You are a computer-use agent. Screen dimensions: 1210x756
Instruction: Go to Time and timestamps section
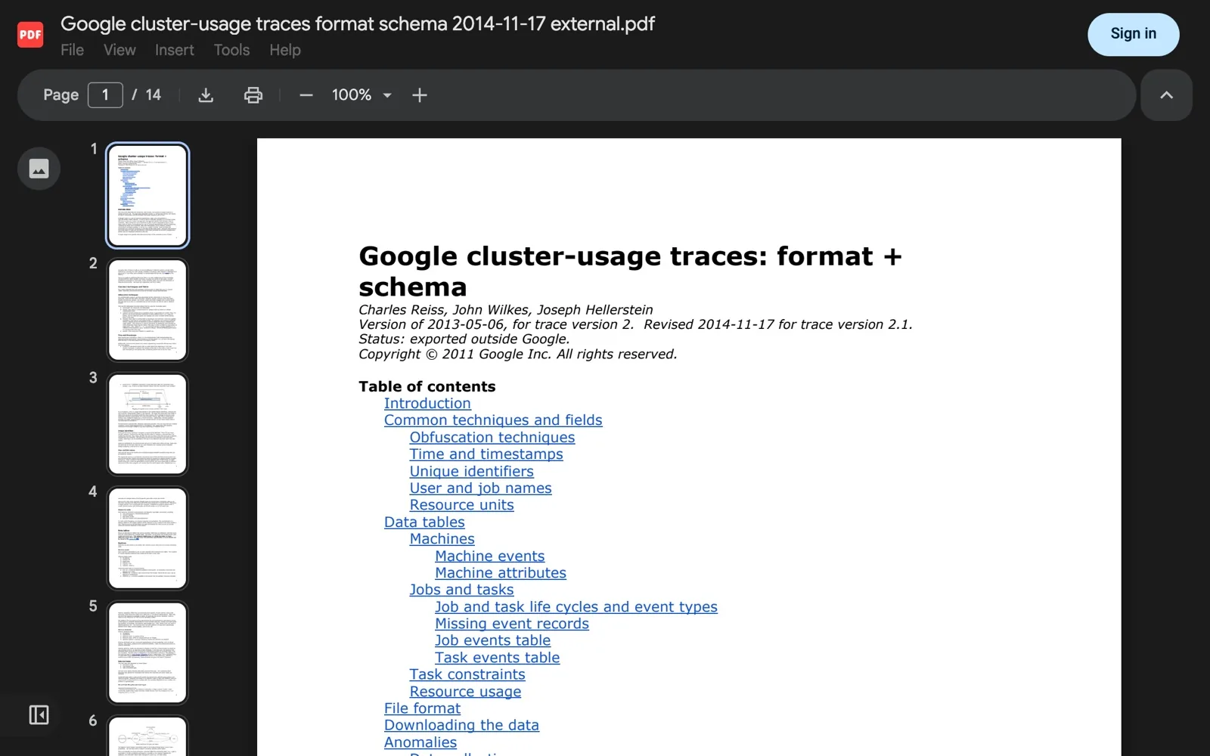(486, 454)
